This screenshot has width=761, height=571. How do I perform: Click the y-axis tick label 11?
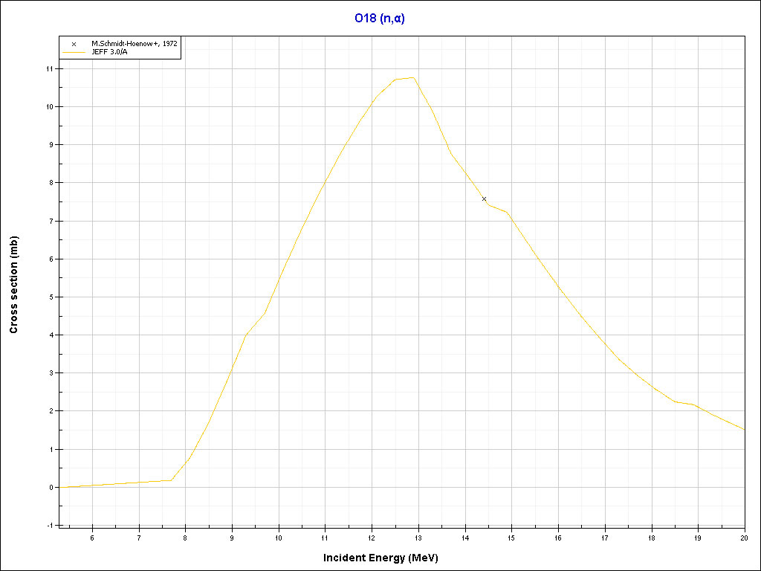tap(50, 68)
